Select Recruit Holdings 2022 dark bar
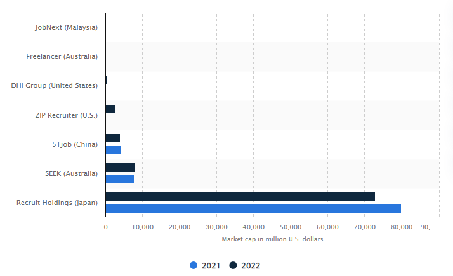This screenshot has height=276, width=453. pos(240,197)
